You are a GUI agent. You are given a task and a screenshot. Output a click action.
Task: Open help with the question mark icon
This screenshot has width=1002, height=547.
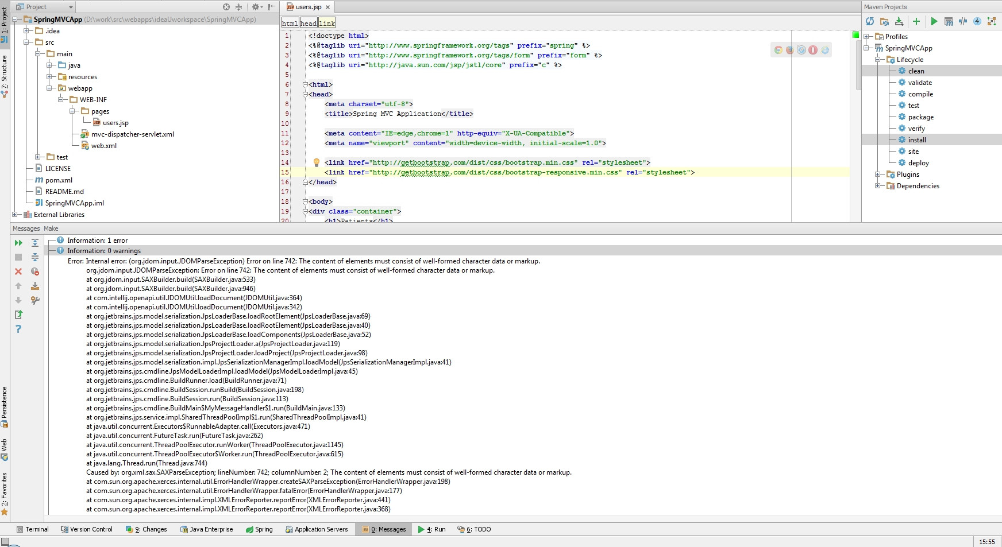click(x=18, y=329)
